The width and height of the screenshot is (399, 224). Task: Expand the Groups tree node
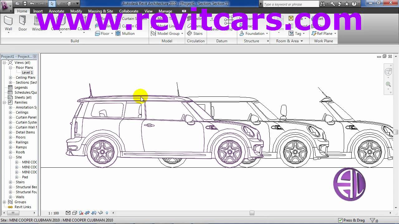point(4,202)
